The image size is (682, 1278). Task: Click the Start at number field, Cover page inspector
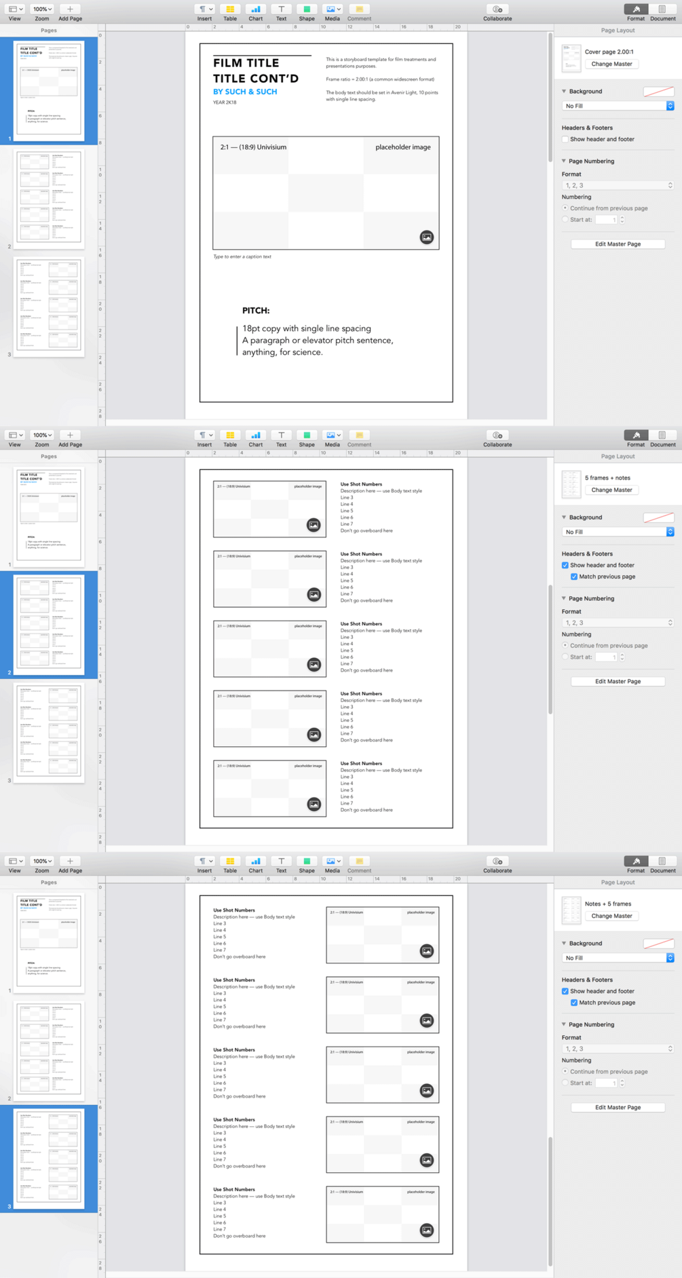(606, 220)
